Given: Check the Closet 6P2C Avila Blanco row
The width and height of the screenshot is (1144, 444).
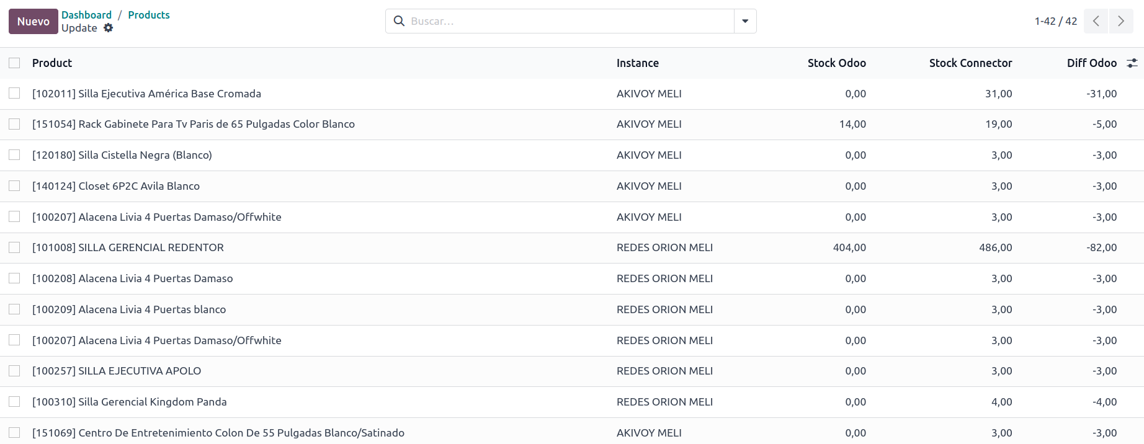Looking at the screenshot, I should click(x=14, y=185).
